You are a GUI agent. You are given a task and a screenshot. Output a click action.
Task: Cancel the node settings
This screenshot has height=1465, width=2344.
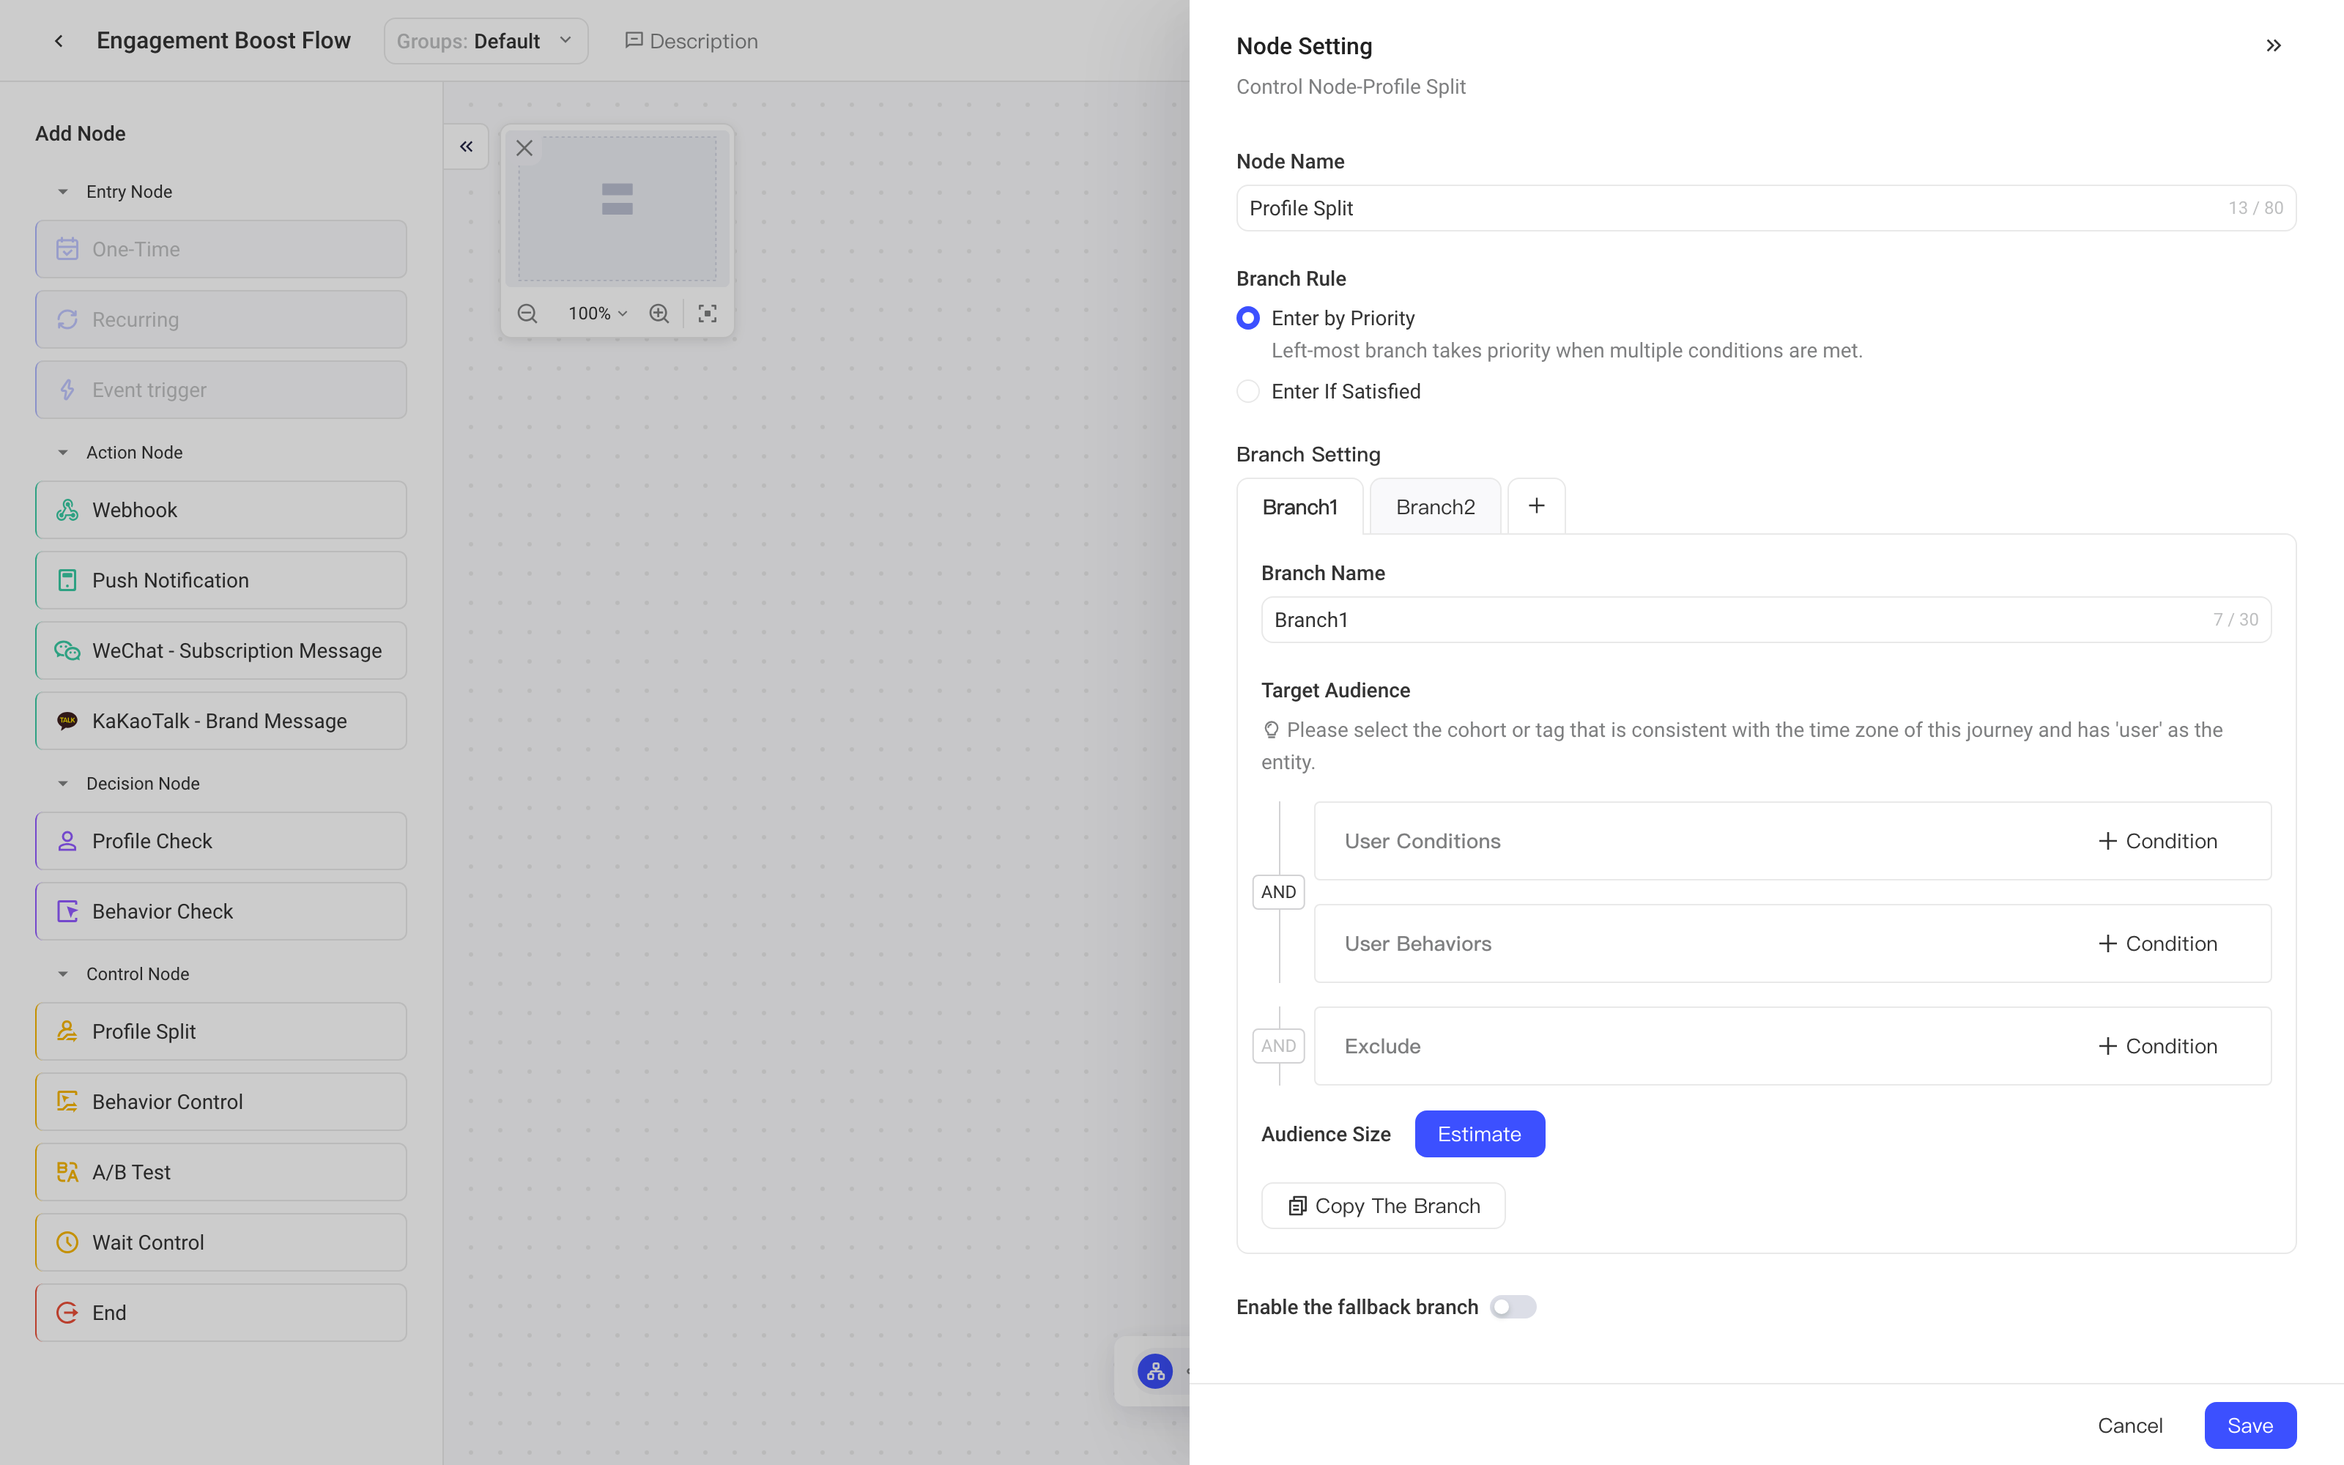point(2130,1425)
